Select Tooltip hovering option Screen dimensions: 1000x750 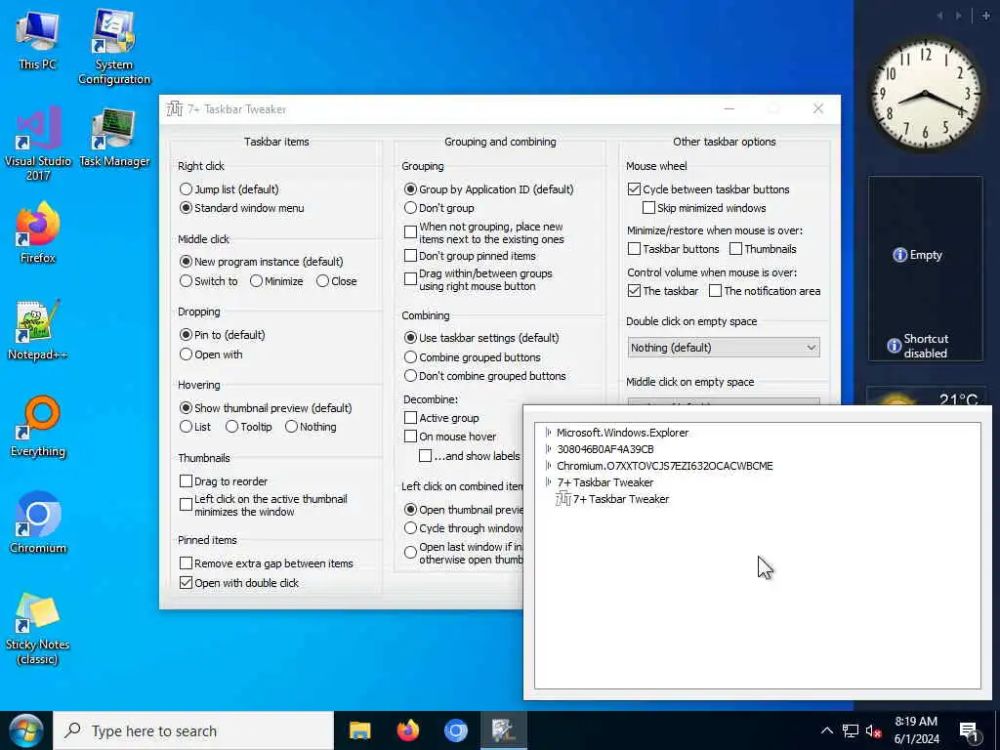click(232, 427)
